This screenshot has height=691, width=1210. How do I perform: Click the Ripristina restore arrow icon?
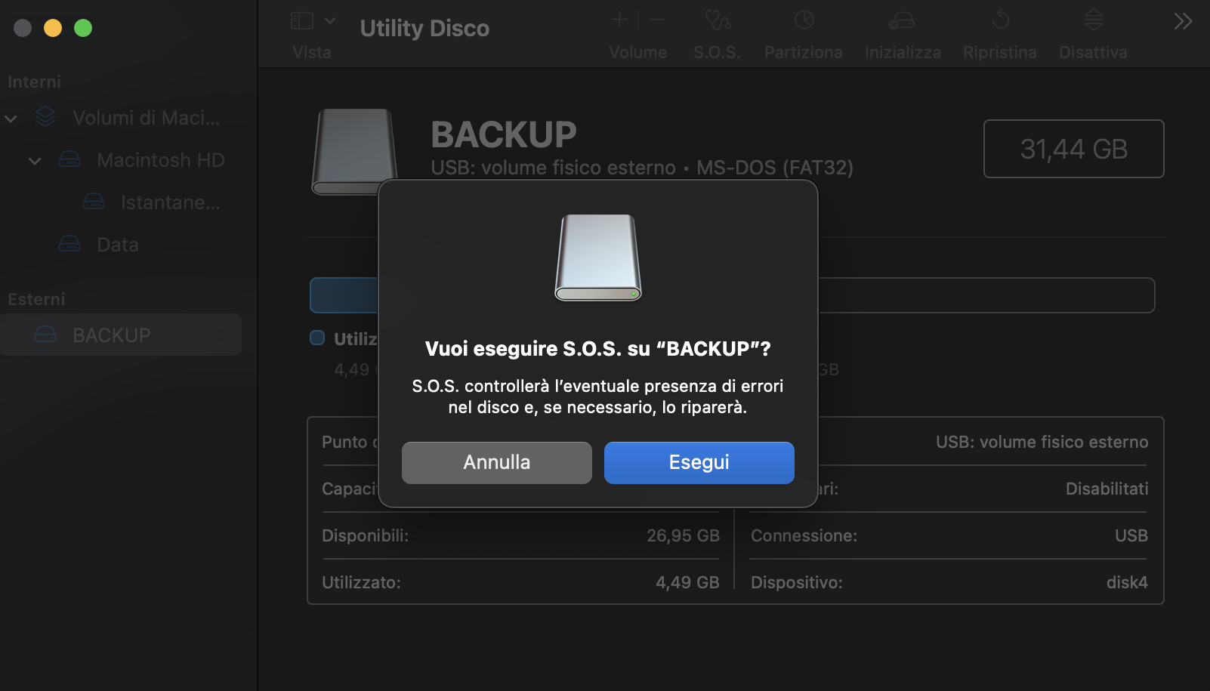pyautogui.click(x=1000, y=20)
